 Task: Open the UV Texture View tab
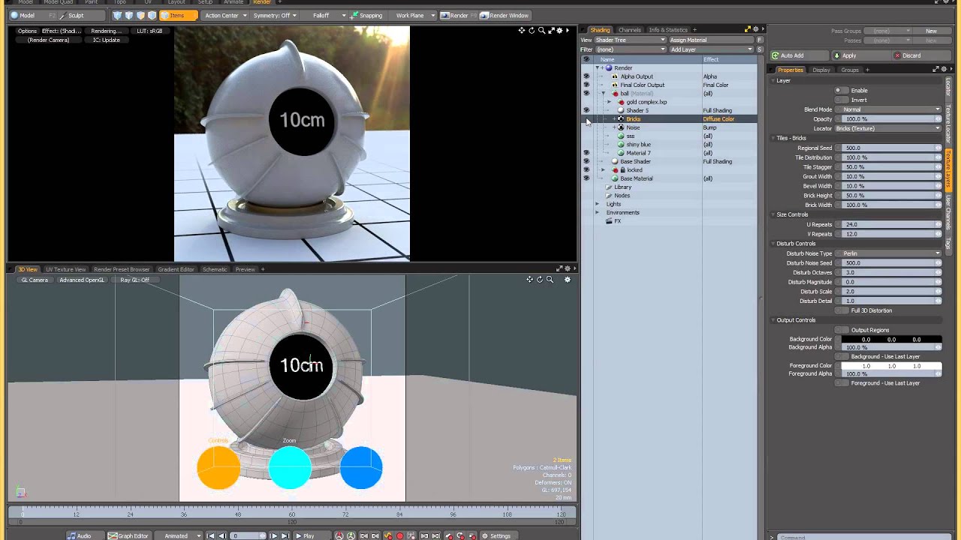pyautogui.click(x=65, y=269)
